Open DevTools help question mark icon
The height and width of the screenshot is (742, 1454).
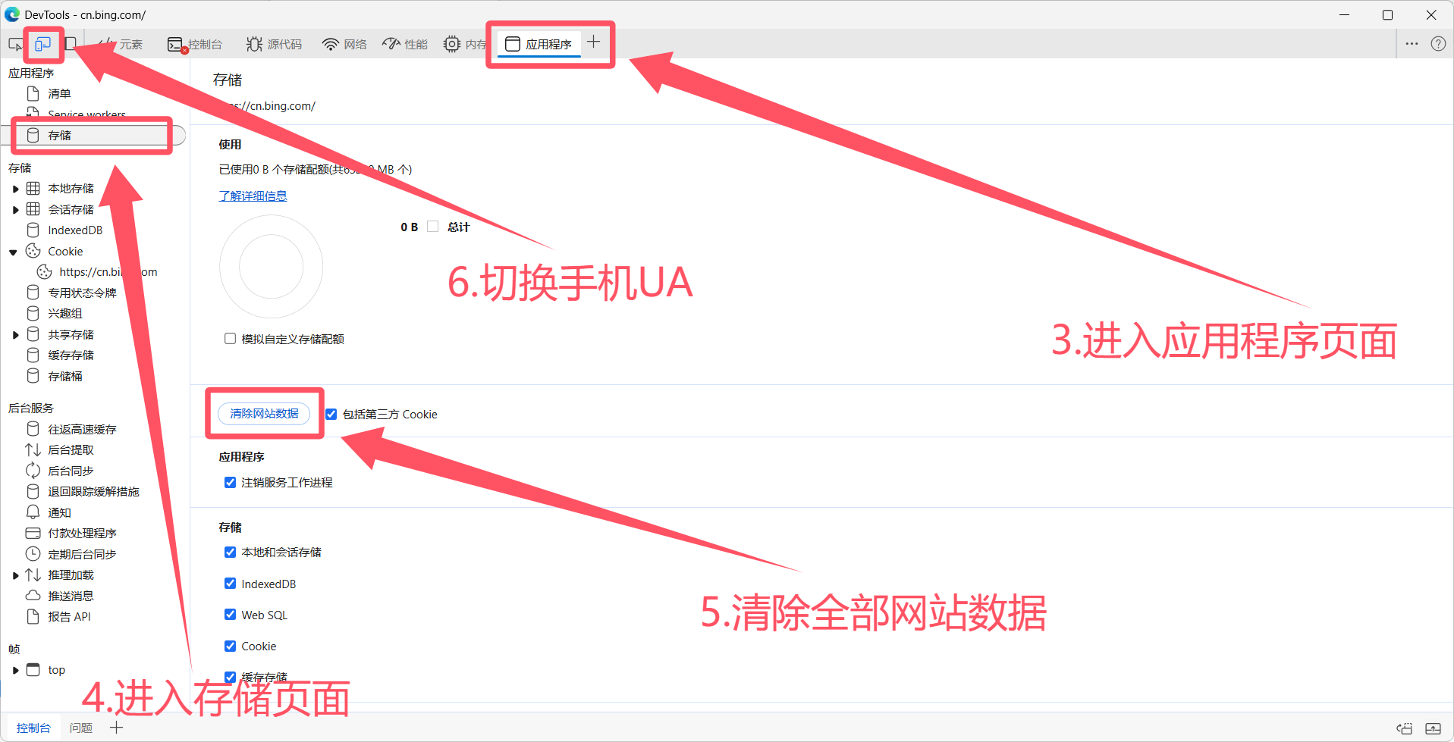1437,44
